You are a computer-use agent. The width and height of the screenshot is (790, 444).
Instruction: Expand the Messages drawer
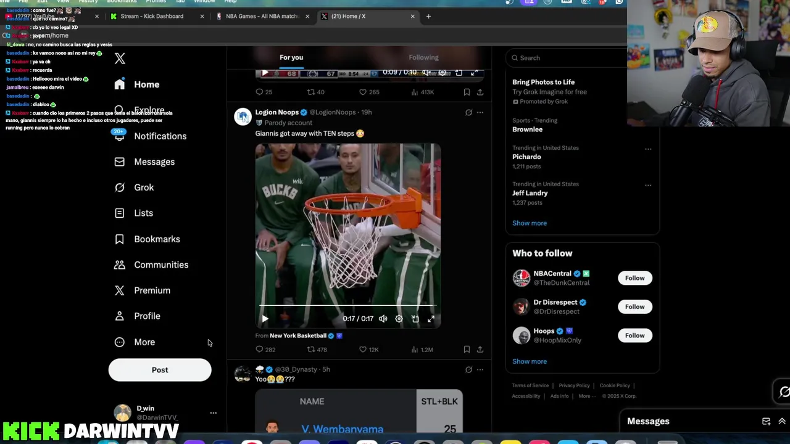[782, 422]
